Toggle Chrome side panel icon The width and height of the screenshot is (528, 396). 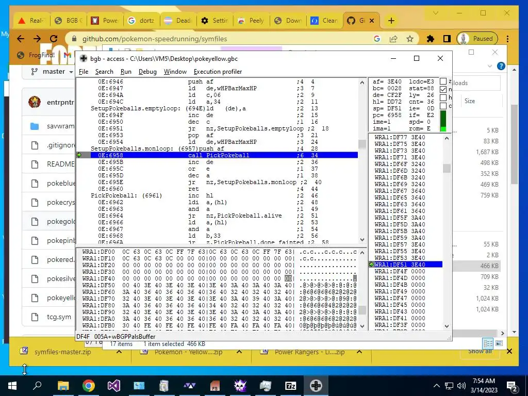(x=447, y=39)
